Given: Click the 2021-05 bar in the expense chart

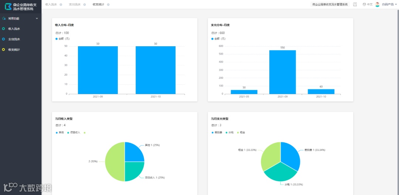Looking at the screenshot, I should coord(244,92).
